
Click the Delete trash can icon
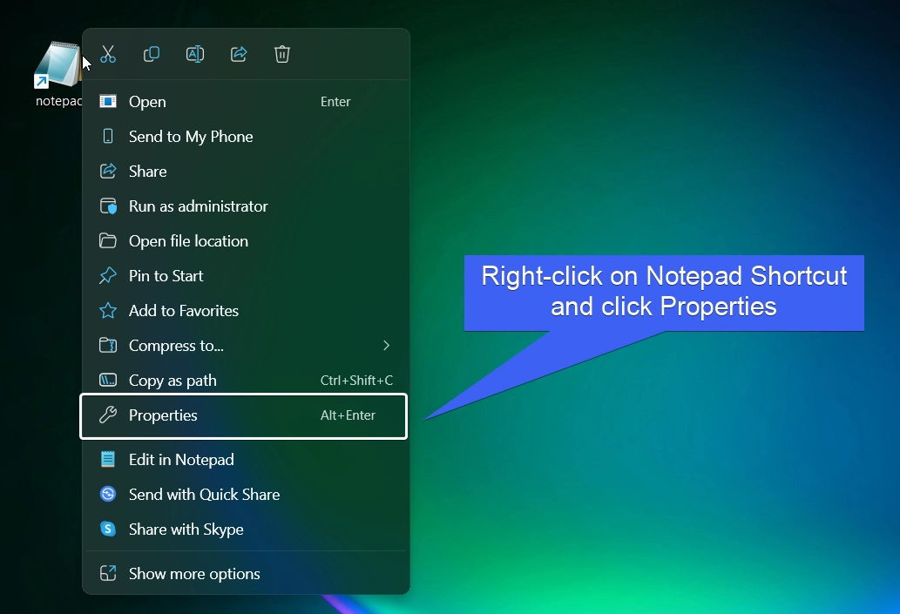(x=281, y=55)
